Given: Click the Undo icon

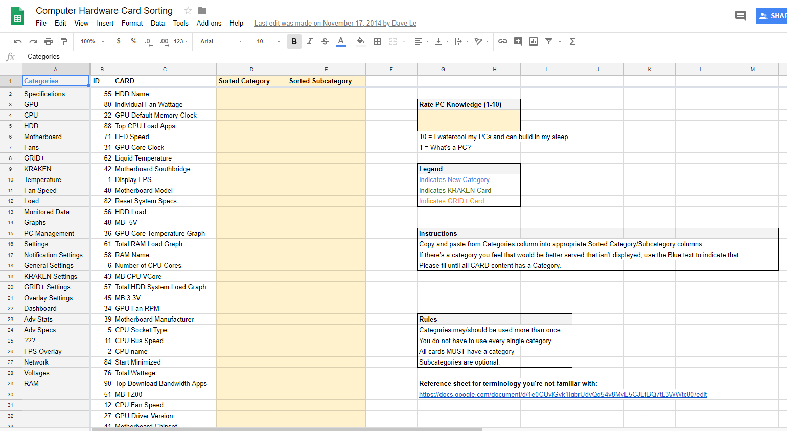Looking at the screenshot, I should click(x=18, y=41).
